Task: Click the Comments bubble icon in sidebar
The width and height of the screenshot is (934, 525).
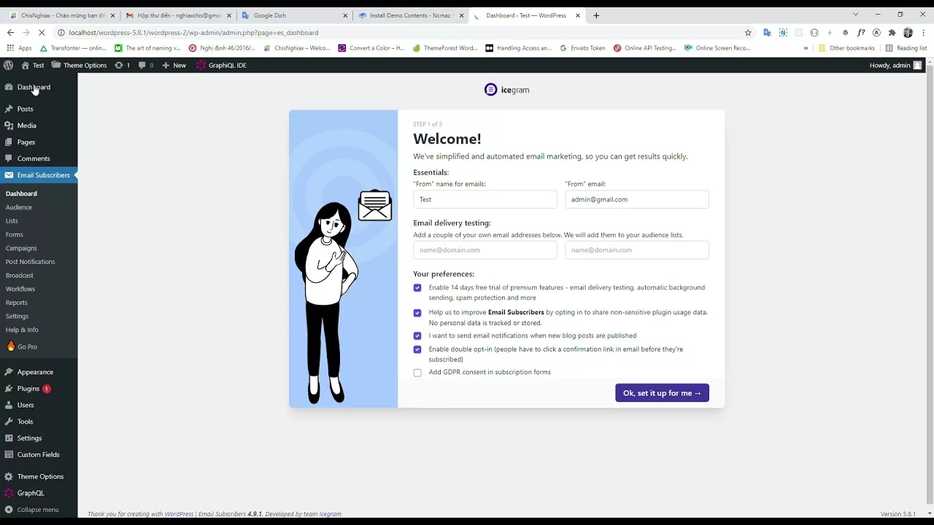Action: pyautogui.click(x=9, y=158)
